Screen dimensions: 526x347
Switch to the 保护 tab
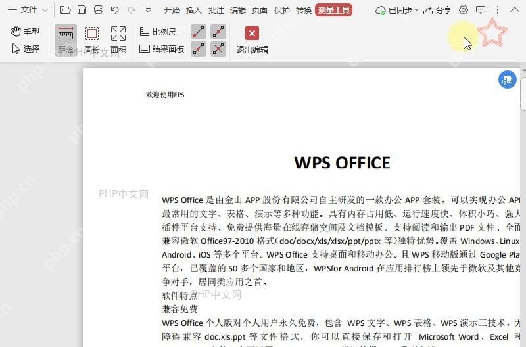282,11
